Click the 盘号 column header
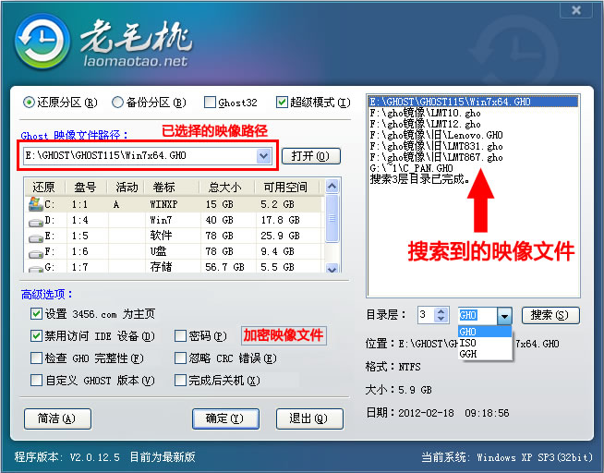This screenshot has height=473, width=604. (x=86, y=188)
